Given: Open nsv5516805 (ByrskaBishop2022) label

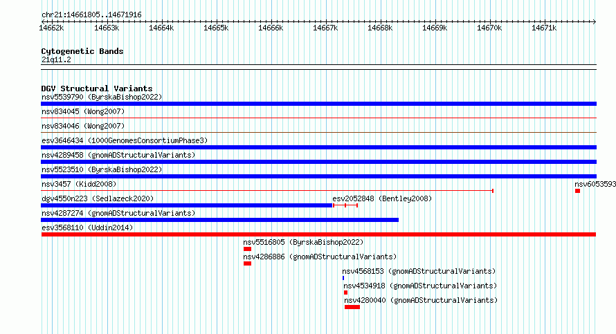Looking at the screenshot, I should point(303,242).
